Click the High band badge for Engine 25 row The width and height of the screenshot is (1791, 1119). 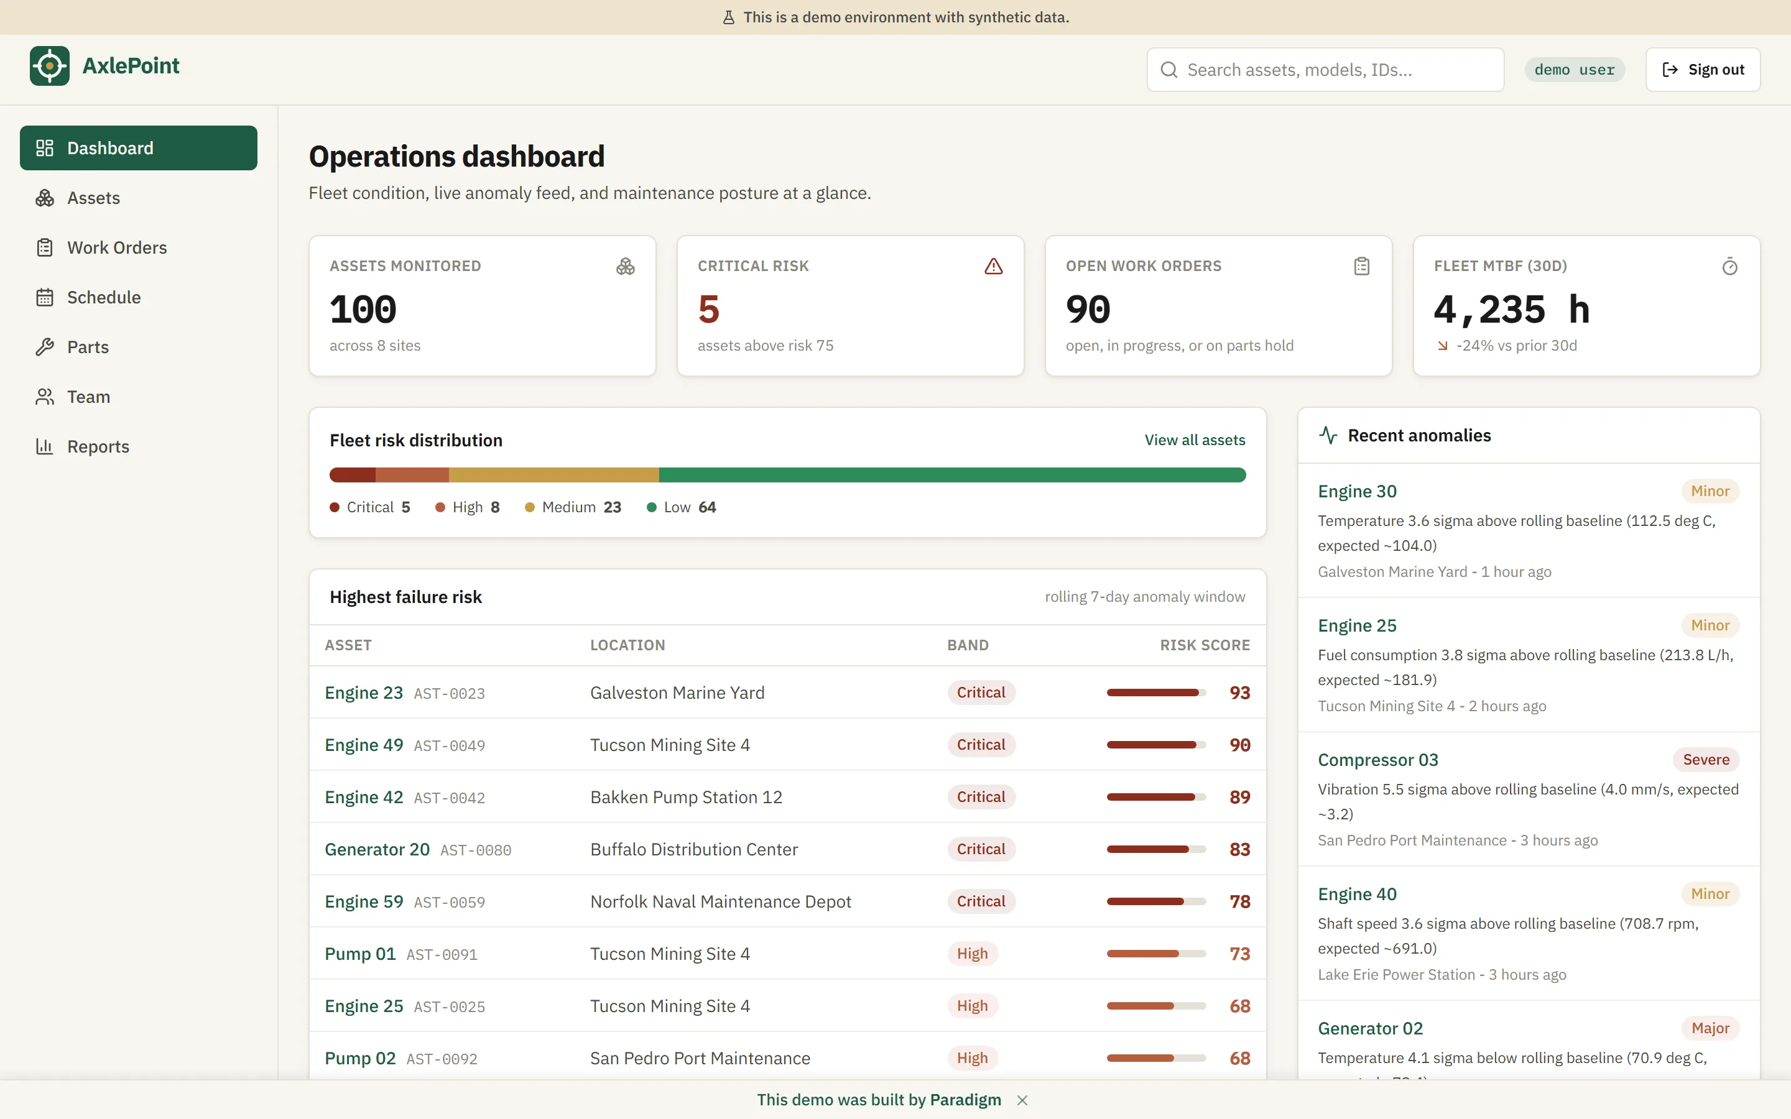(x=972, y=1006)
